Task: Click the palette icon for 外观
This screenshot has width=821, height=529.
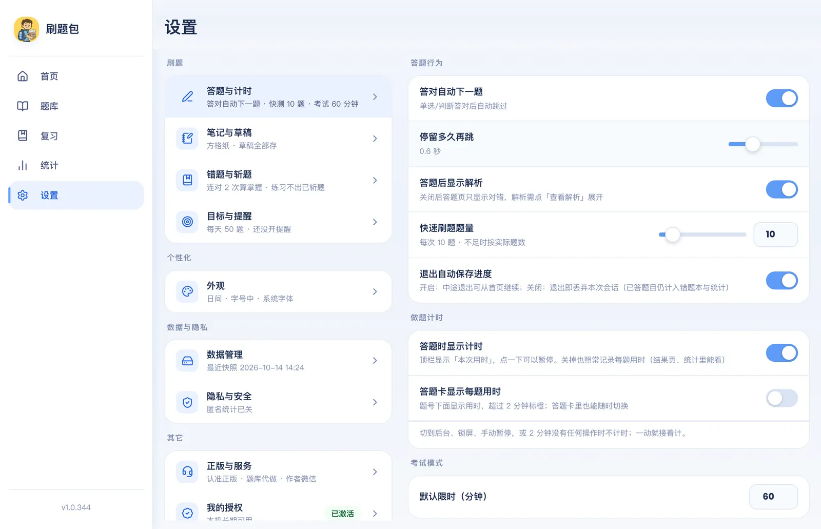Action: (187, 291)
